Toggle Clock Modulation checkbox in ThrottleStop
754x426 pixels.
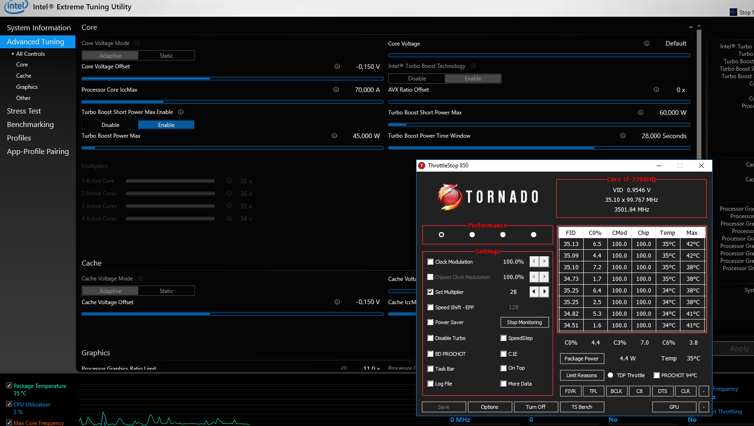tap(431, 262)
